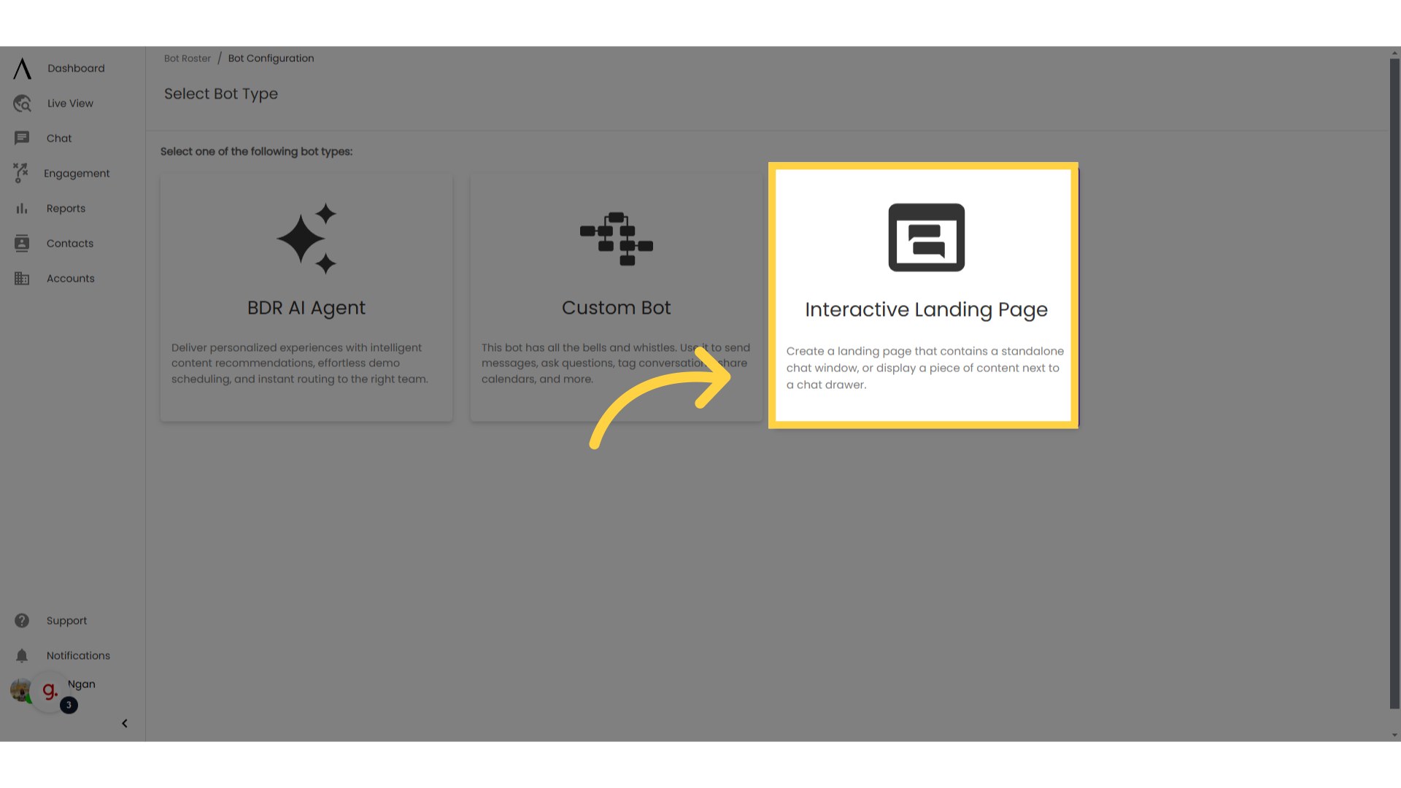The image size is (1401, 788).
Task: Select the Custom Bot type icon
Action: click(x=616, y=238)
